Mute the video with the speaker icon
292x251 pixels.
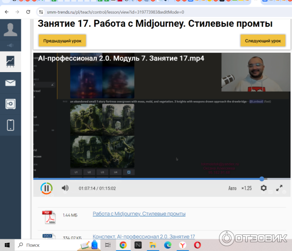click(x=65, y=188)
